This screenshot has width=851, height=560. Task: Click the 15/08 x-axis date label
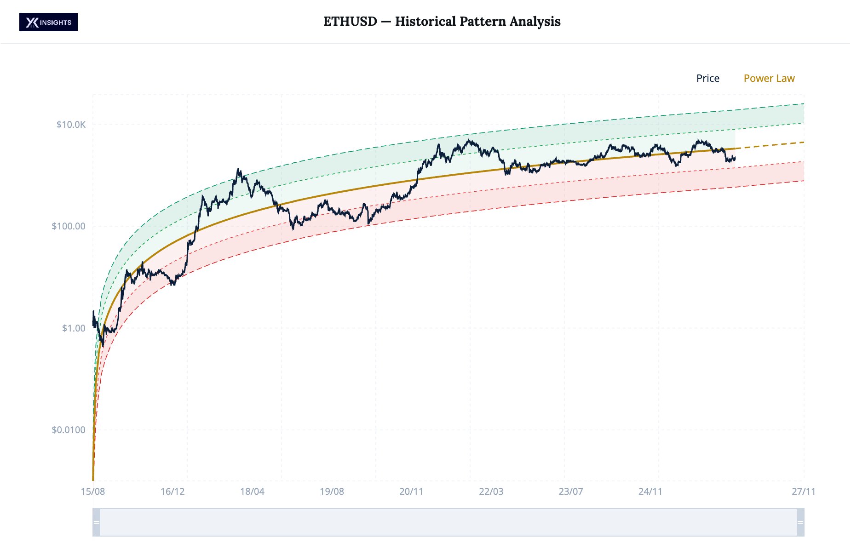click(x=93, y=491)
